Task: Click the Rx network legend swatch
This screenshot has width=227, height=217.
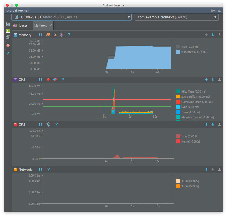Action: (x=178, y=186)
